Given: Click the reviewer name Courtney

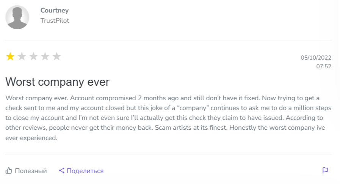Looking at the screenshot, I should [x=55, y=11].
